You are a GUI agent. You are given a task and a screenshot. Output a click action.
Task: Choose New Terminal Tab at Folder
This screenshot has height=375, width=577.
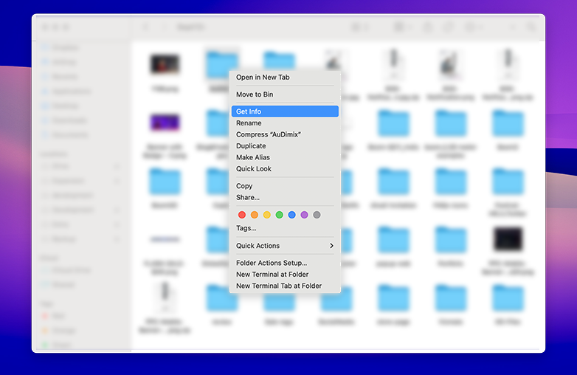[x=285, y=286]
